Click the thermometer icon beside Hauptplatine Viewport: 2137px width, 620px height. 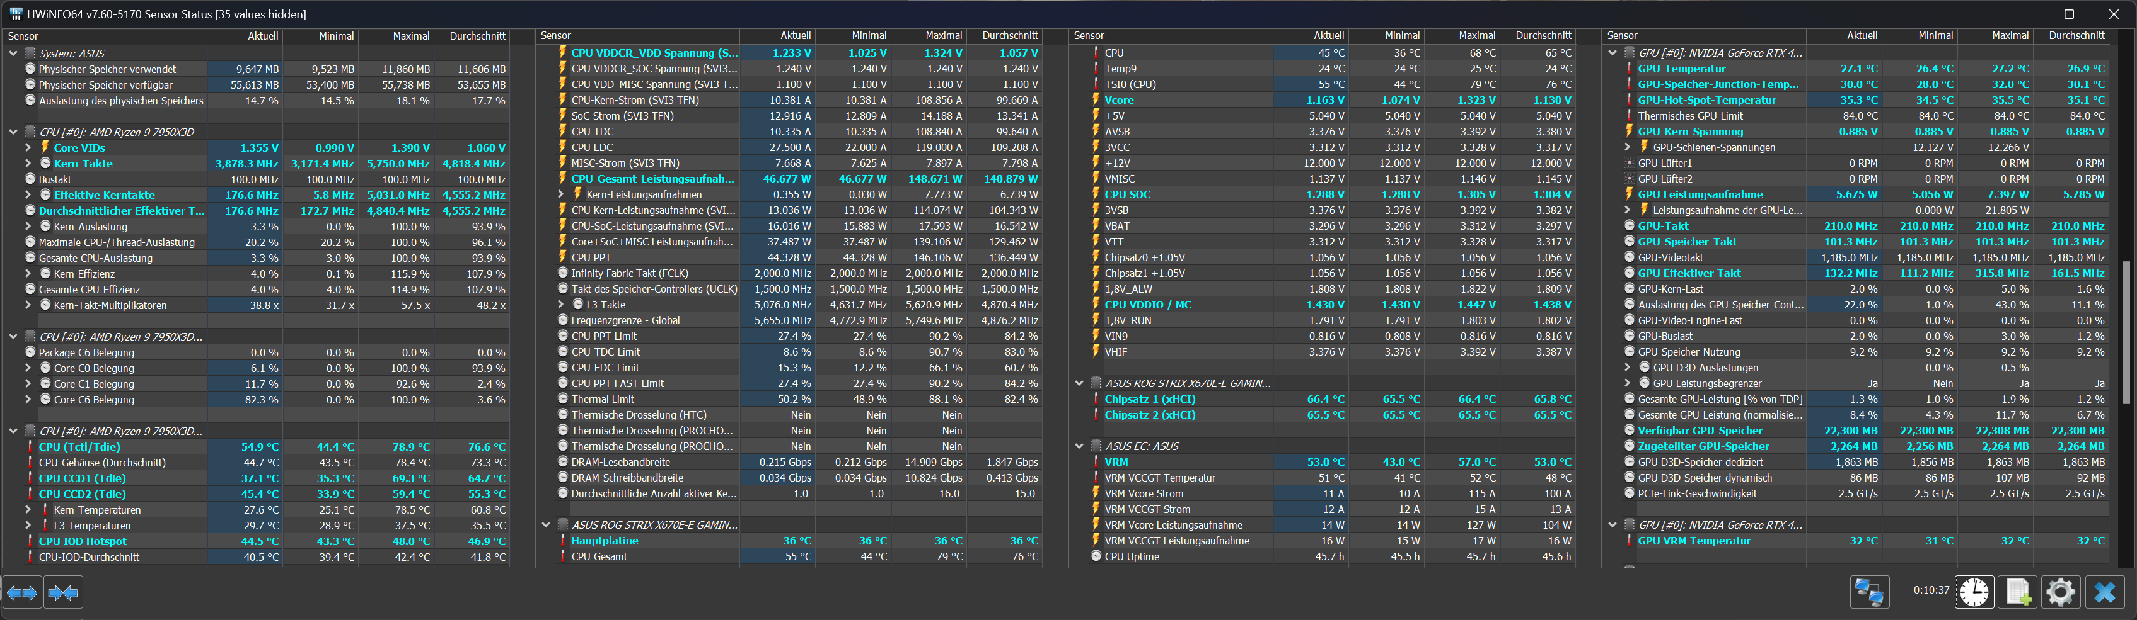point(564,541)
